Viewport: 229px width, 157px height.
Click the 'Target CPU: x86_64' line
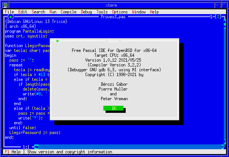114,55
